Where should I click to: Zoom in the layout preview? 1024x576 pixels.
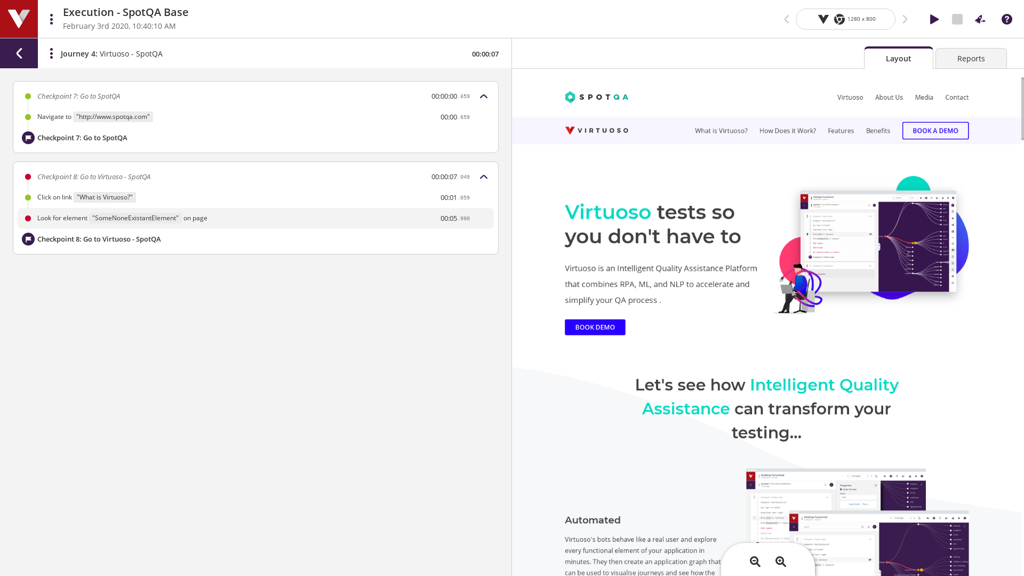coord(781,562)
